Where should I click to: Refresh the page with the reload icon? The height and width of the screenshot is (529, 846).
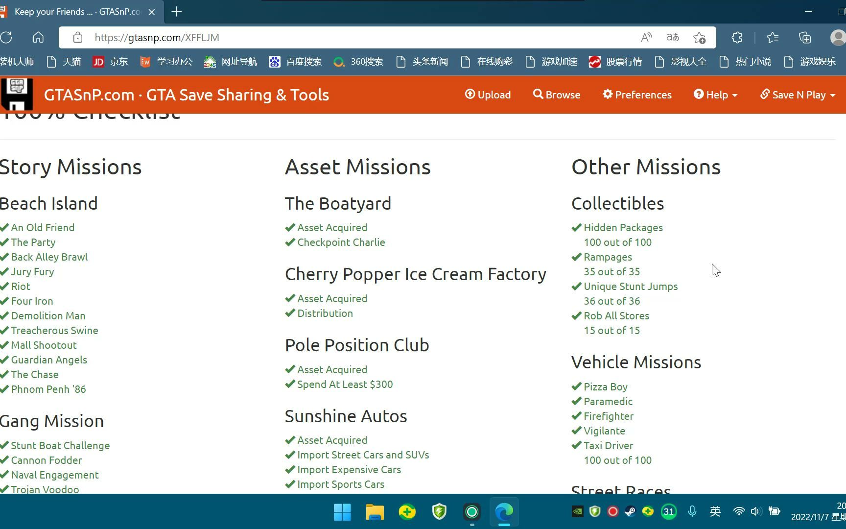6,37
